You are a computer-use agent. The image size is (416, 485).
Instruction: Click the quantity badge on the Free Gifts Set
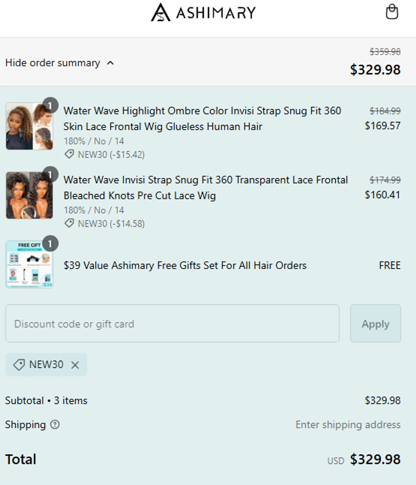50,243
